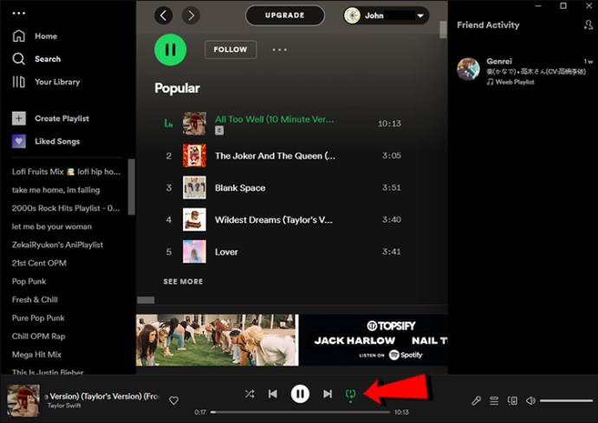Image resolution: width=598 pixels, height=423 pixels.
Task: Toggle repeat one button
Action: [350, 394]
